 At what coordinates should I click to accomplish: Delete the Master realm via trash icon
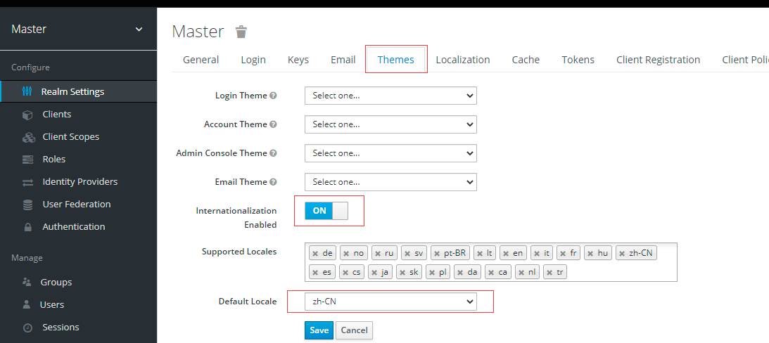coord(241,32)
